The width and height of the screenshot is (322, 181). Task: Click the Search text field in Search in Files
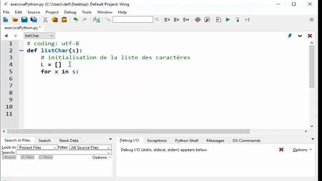(x=64, y=152)
